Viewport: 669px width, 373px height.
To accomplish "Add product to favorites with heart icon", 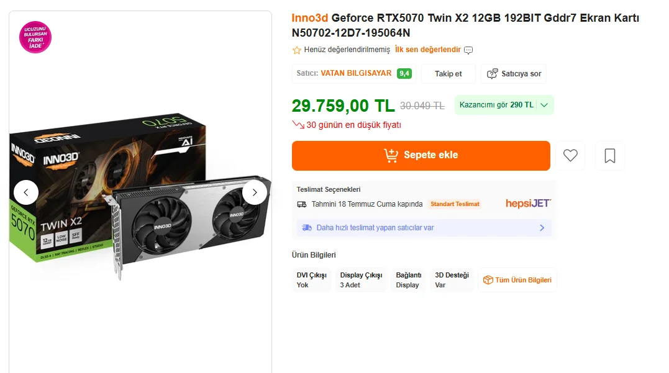I will click(570, 156).
